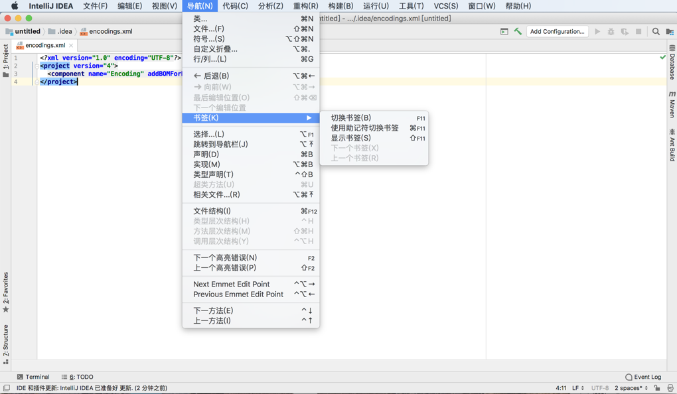Select 切换书签(B) in submenu
Viewport: 677px width, 394px height.
point(374,118)
